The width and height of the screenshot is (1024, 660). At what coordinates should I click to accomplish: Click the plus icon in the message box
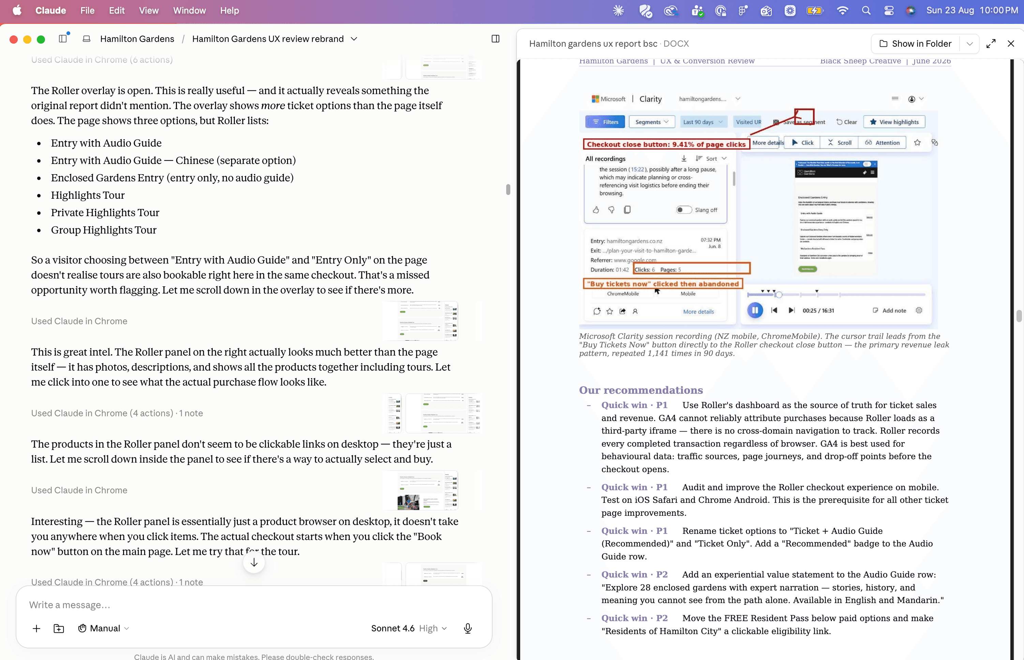click(36, 628)
